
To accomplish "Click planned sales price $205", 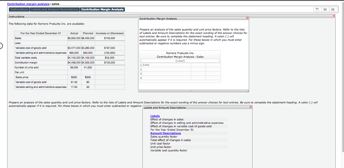I will tap(88, 77).
